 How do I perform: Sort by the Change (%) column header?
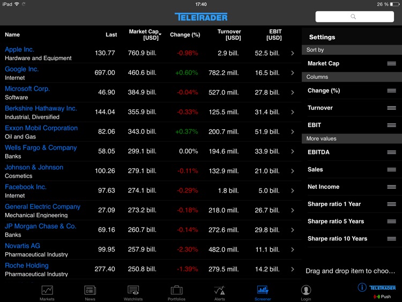pyautogui.click(x=185, y=35)
